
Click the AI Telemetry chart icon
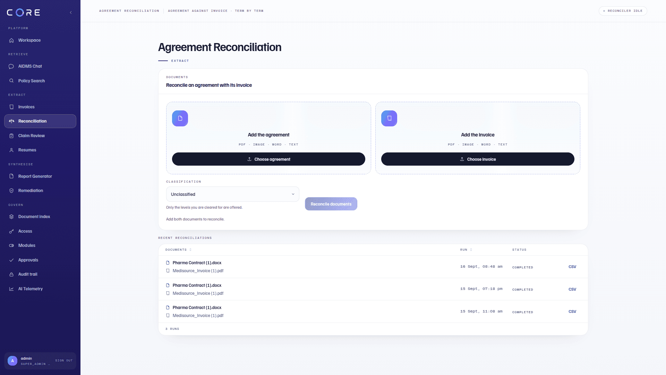11,289
